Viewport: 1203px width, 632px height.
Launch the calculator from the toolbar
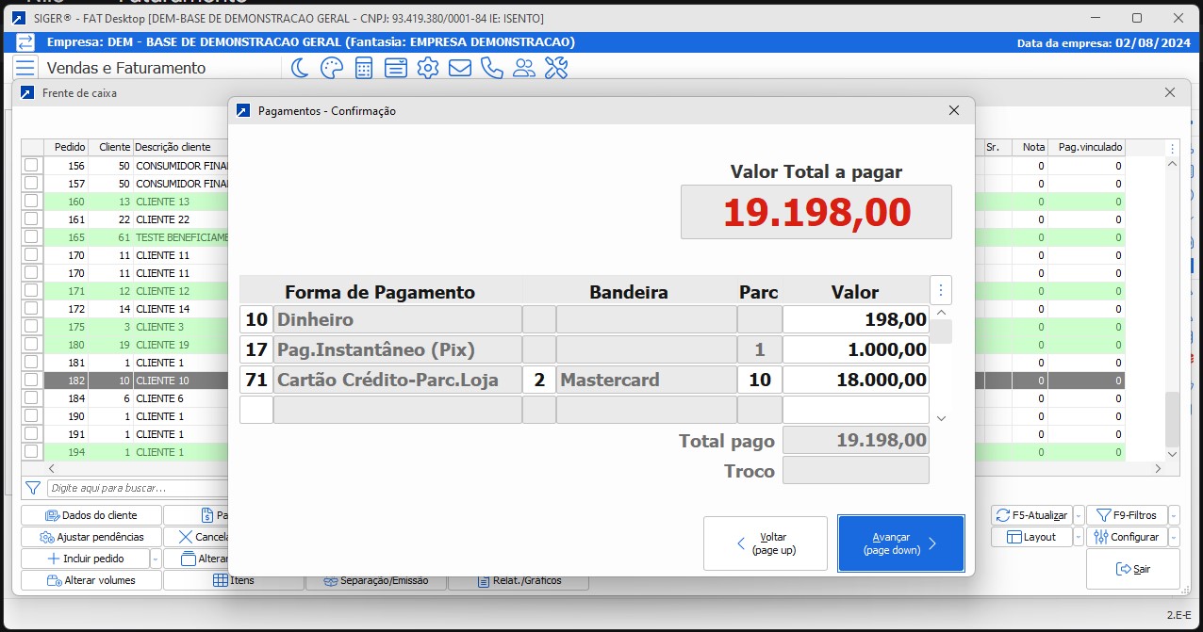(x=364, y=68)
